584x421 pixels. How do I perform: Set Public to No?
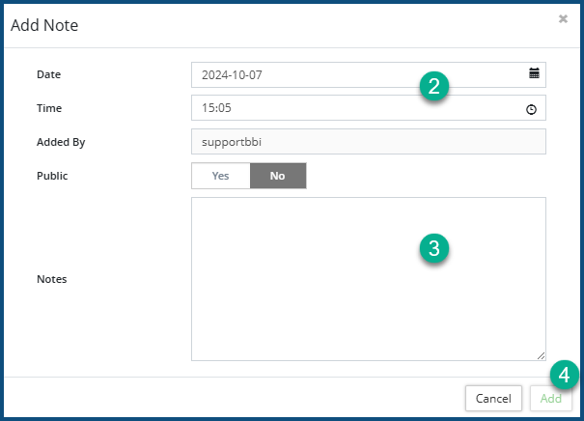tap(278, 176)
